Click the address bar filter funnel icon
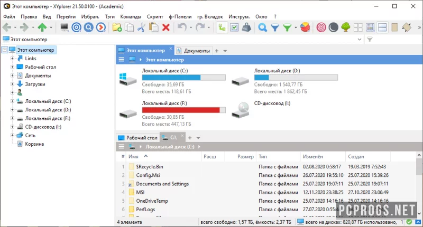This screenshot has height=227, width=423. point(370,39)
